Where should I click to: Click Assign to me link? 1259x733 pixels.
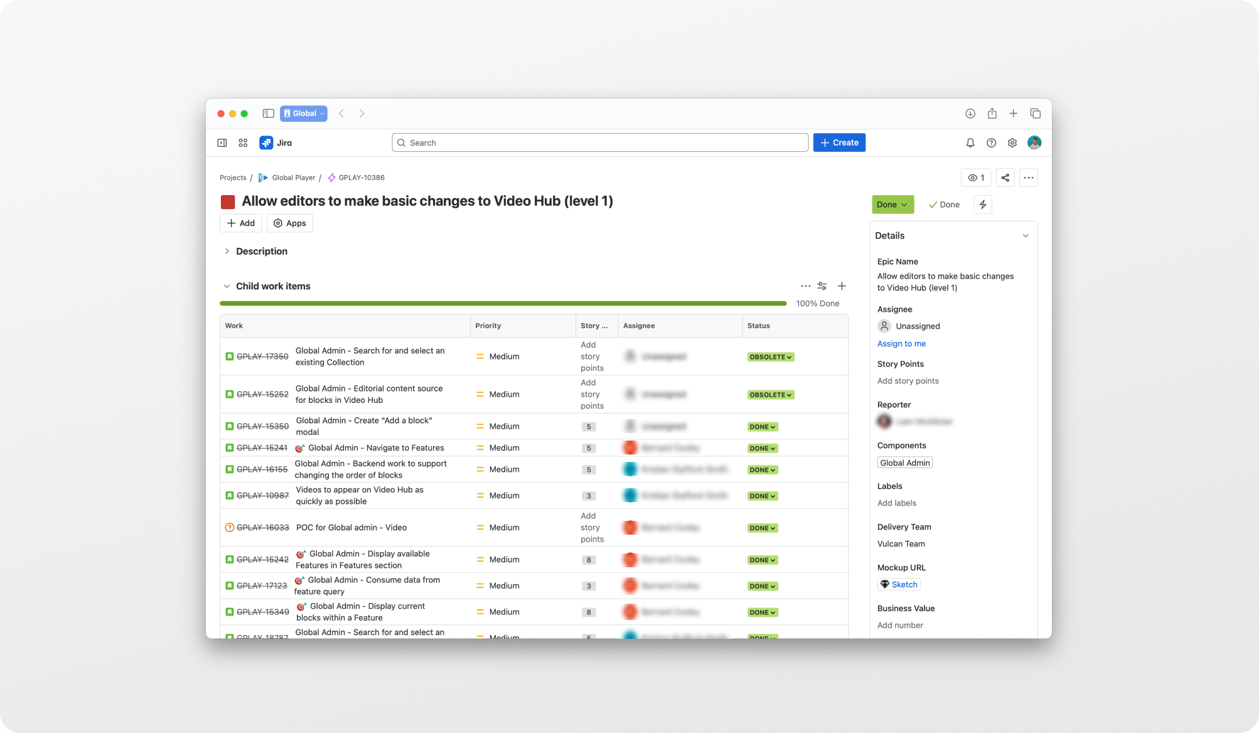[x=901, y=343]
